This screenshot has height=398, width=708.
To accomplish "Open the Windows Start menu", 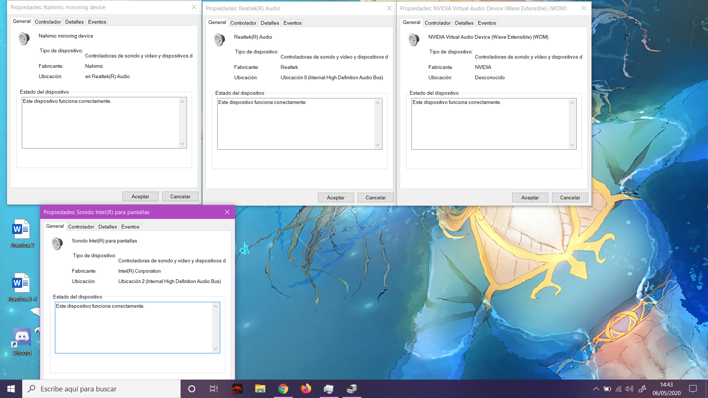I will pos(11,389).
